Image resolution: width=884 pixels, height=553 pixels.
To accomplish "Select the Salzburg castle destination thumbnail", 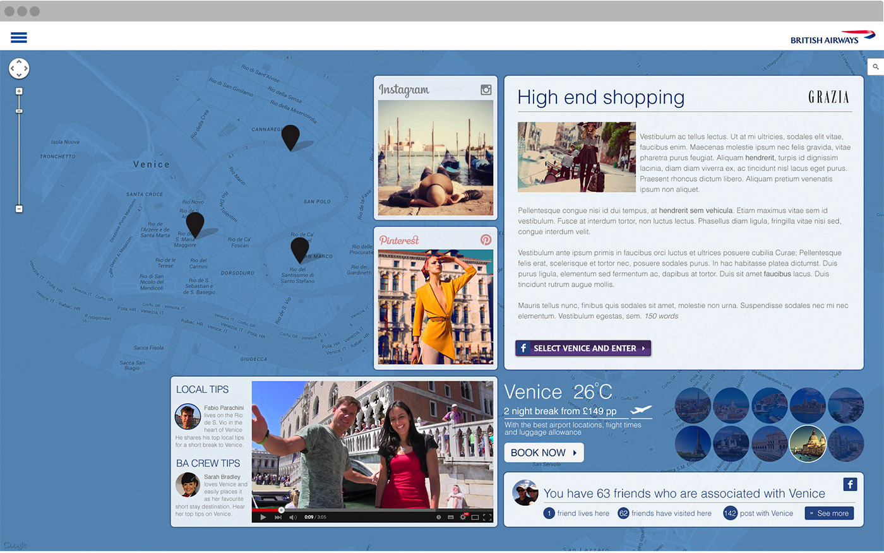I will (x=731, y=444).
